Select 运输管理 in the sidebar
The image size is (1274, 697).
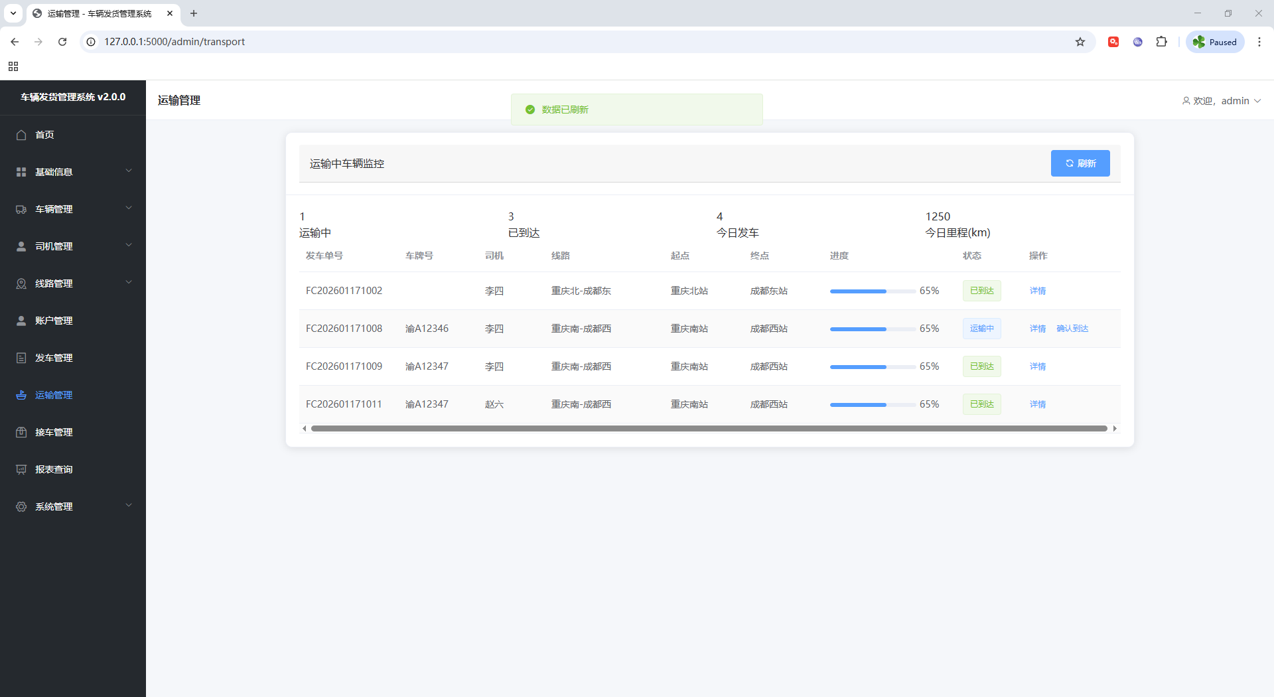(54, 395)
